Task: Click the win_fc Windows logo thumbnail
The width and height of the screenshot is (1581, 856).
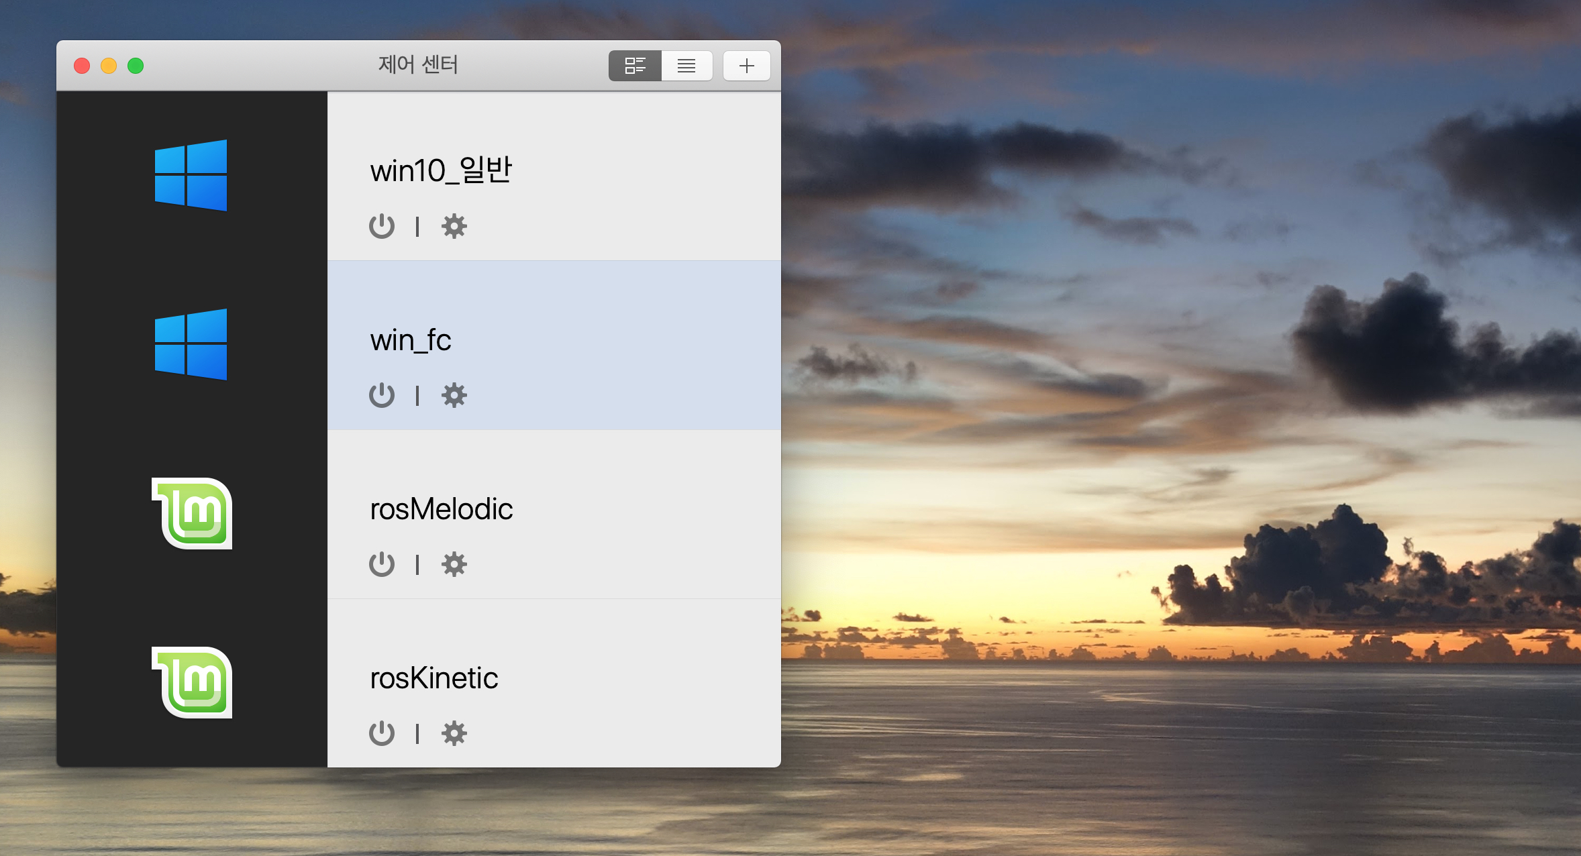Action: [191, 344]
